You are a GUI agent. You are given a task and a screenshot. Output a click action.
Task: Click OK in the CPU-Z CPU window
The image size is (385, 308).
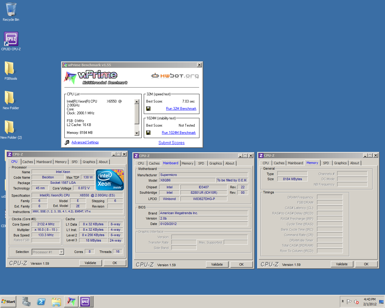tap(115, 263)
